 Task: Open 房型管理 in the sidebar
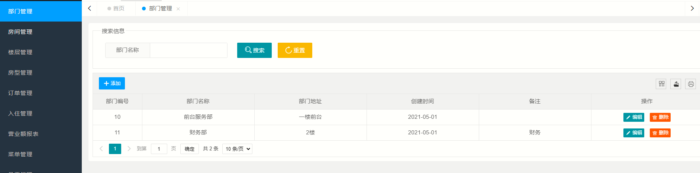pyautogui.click(x=41, y=72)
